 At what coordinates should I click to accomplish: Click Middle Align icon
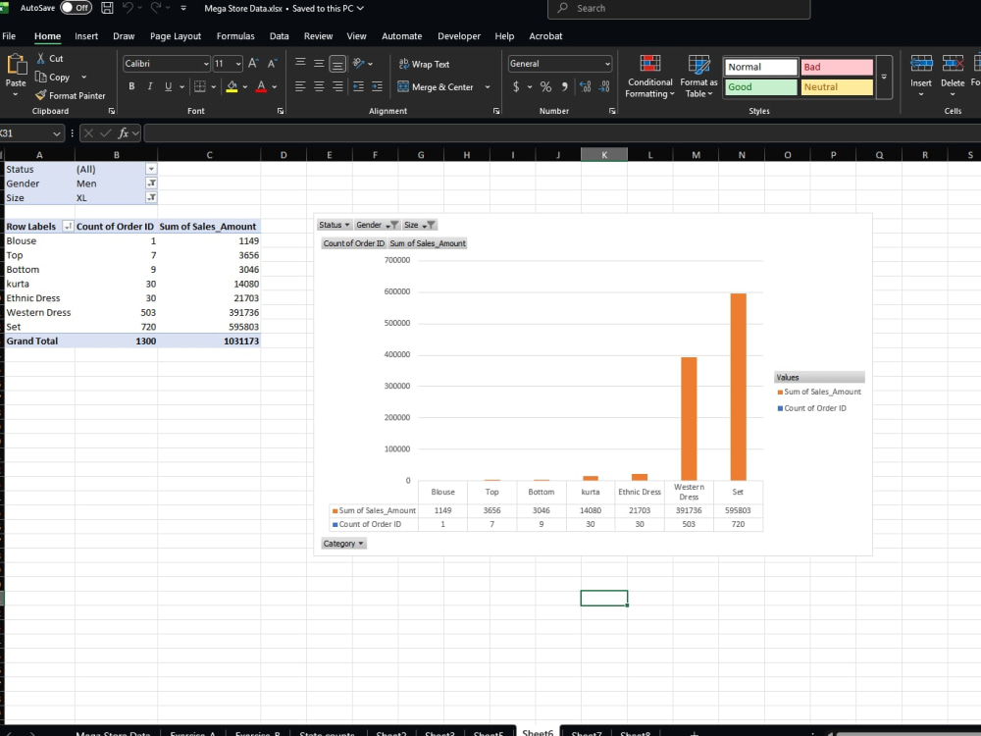point(319,63)
